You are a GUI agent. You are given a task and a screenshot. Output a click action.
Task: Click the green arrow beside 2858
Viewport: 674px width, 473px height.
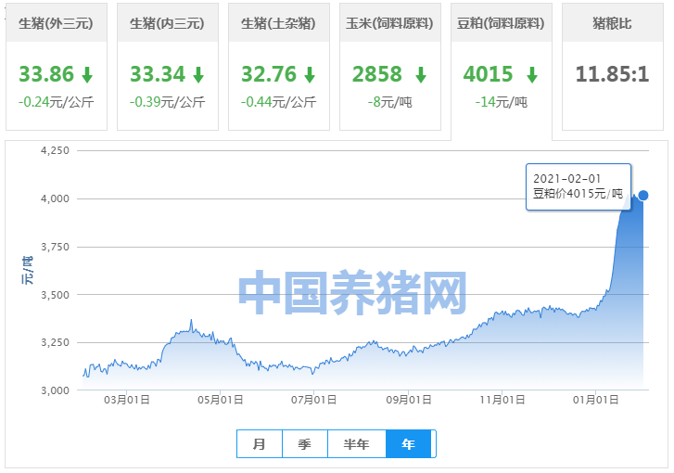(421, 75)
